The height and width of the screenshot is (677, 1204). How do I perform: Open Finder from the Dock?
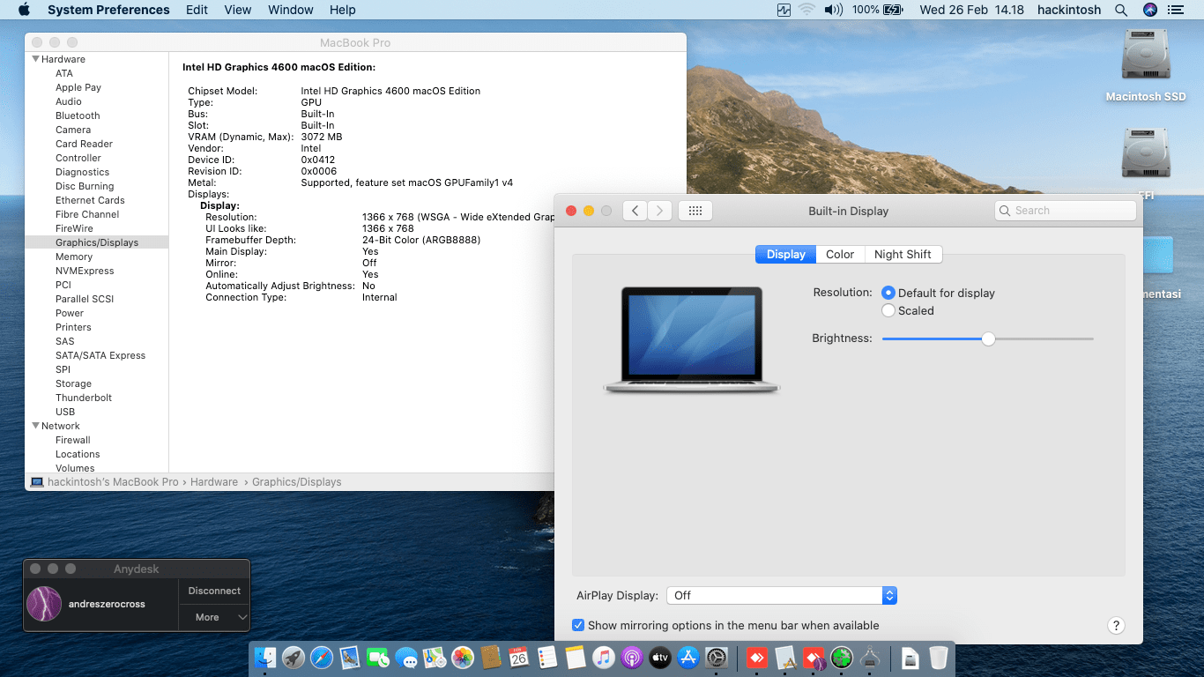coord(265,658)
